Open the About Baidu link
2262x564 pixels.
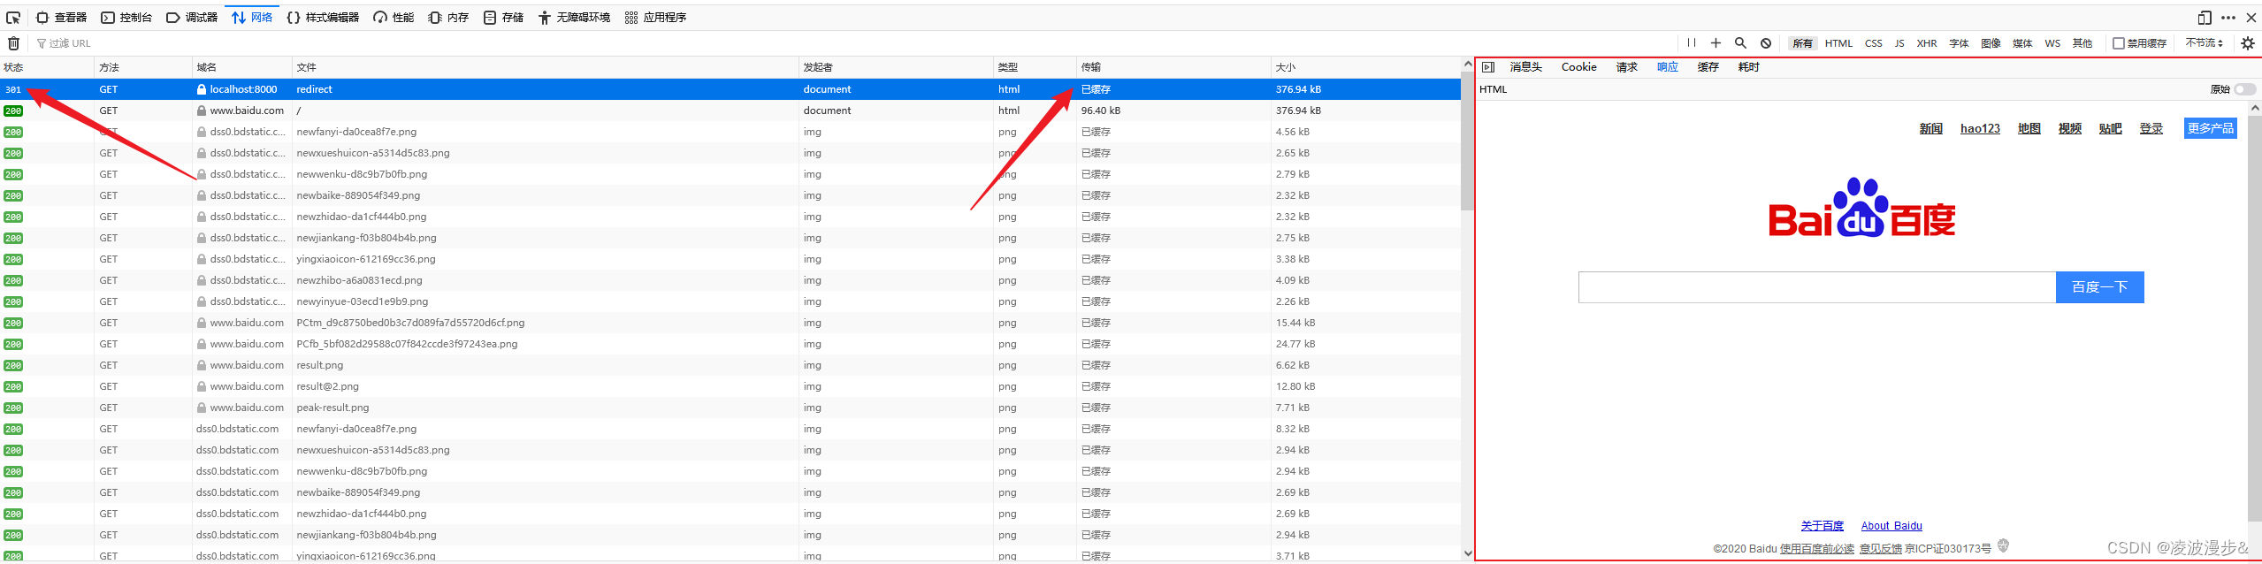(x=1891, y=526)
